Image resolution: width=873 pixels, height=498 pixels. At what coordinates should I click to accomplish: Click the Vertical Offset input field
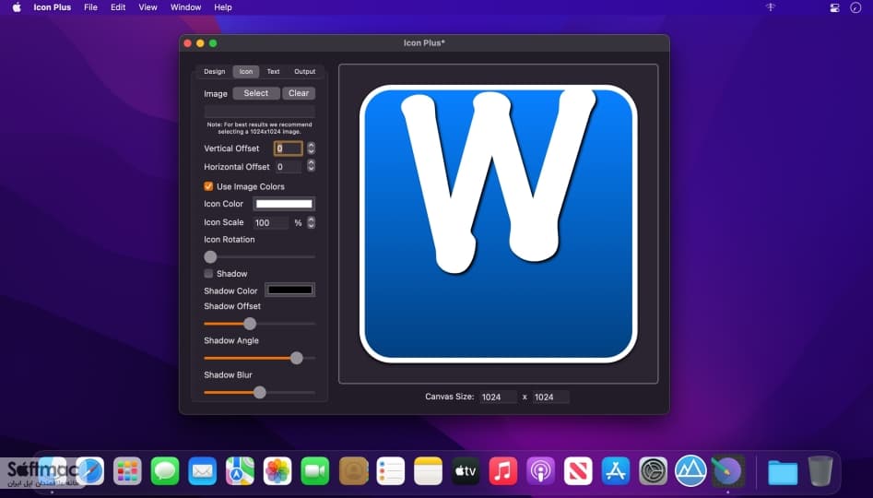tap(289, 148)
